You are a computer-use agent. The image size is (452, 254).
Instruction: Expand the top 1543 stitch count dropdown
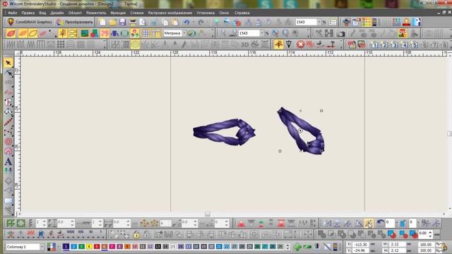pyautogui.click(x=319, y=22)
